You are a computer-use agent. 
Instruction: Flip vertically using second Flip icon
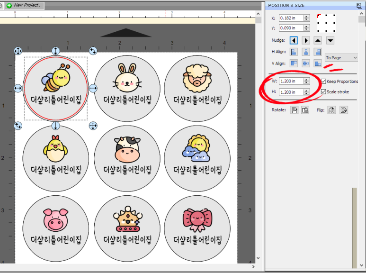pos(344,110)
